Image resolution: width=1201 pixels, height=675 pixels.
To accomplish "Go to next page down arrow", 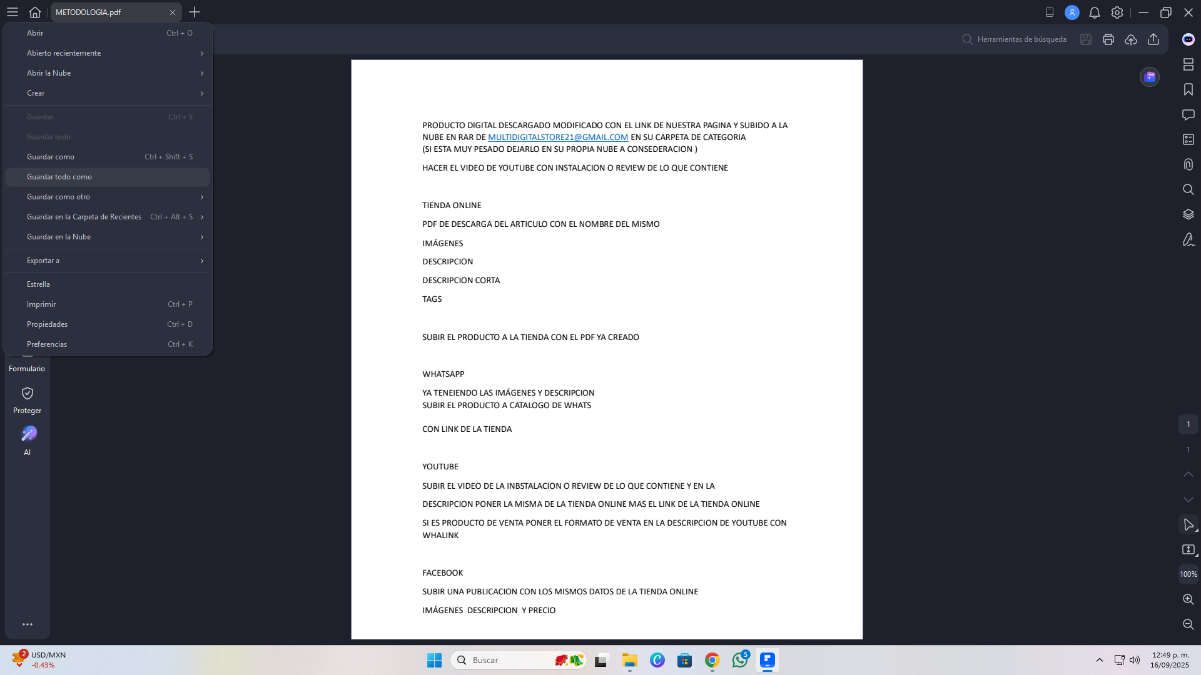I will pos(1188,499).
